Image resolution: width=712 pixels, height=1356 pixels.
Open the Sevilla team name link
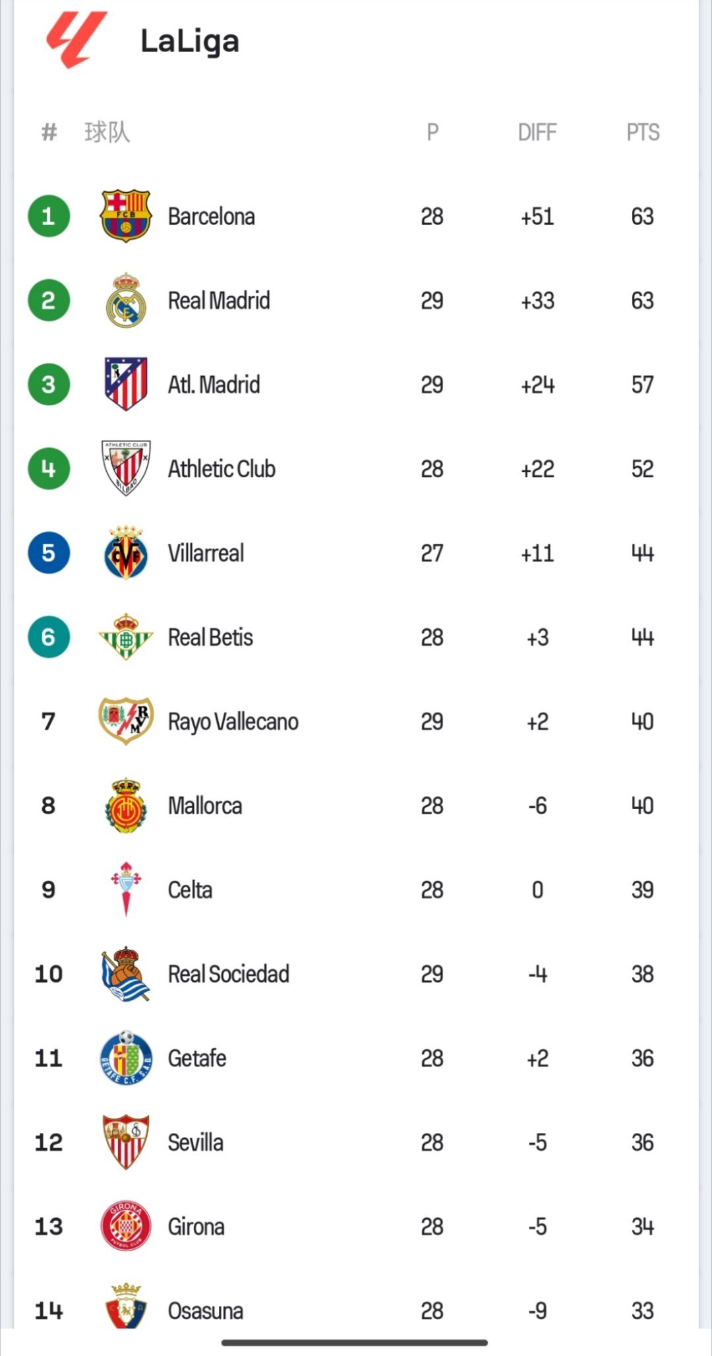click(x=196, y=1142)
